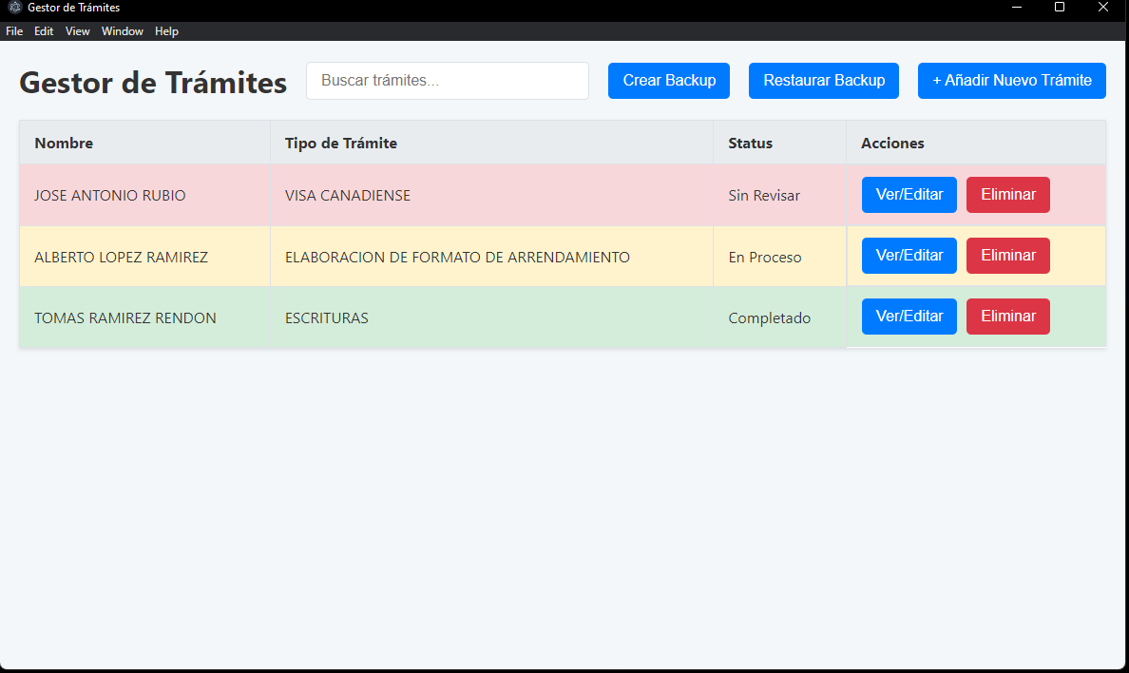
Task: Open the Edit menu
Action: [x=44, y=31]
